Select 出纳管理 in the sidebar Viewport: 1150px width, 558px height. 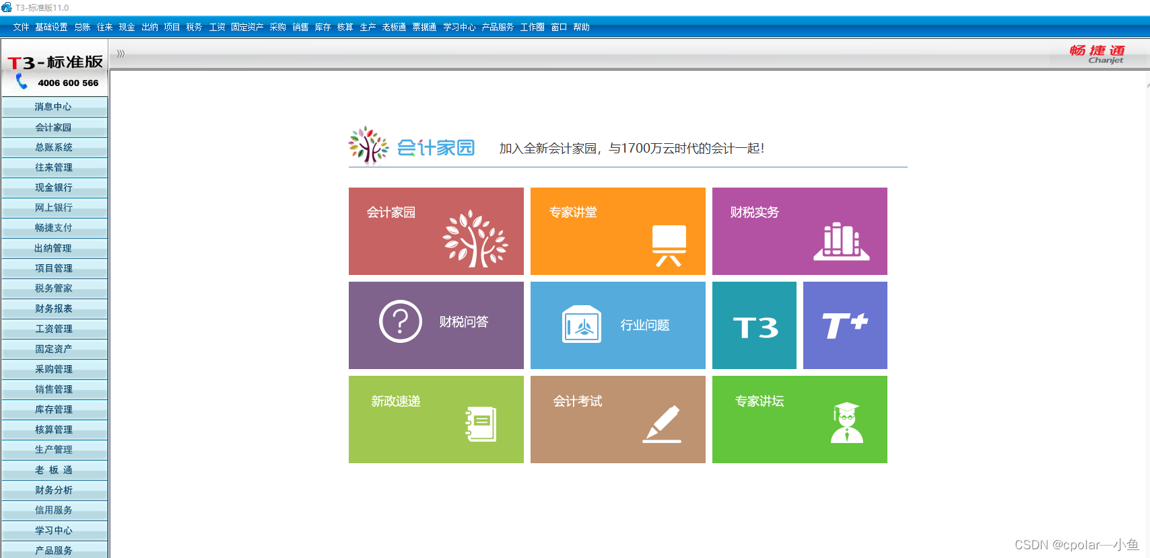(x=55, y=248)
